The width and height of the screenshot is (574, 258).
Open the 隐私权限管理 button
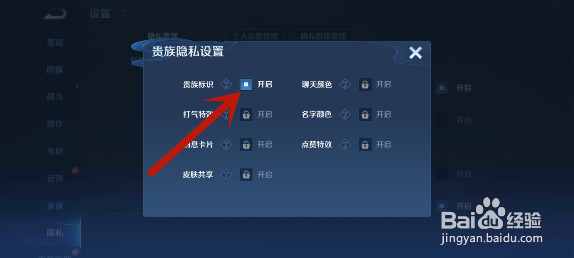[324, 36]
